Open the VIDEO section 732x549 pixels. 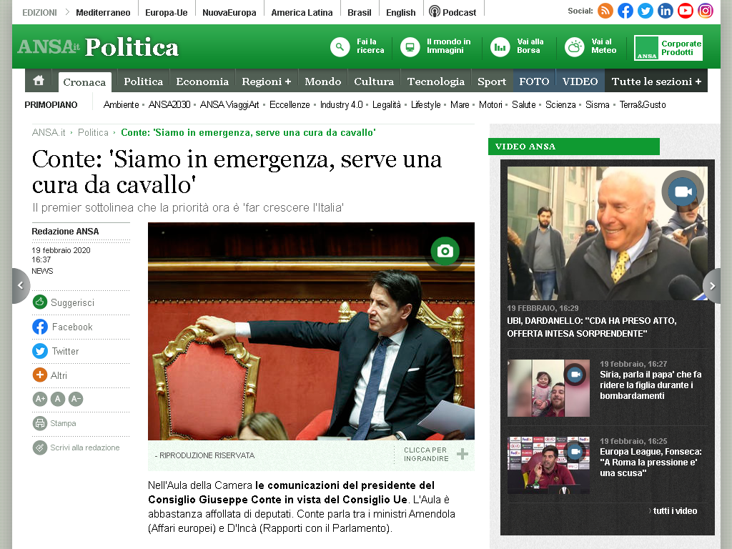click(x=580, y=81)
